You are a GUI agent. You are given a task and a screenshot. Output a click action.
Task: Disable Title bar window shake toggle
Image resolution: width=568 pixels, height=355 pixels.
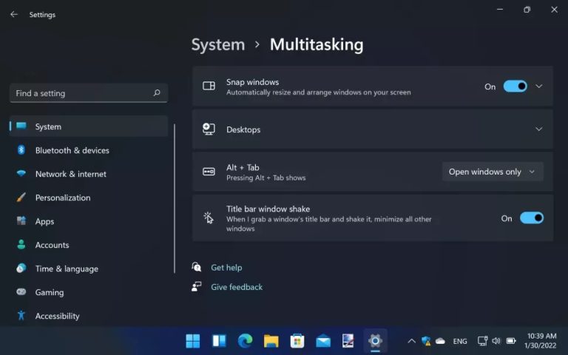coord(532,218)
